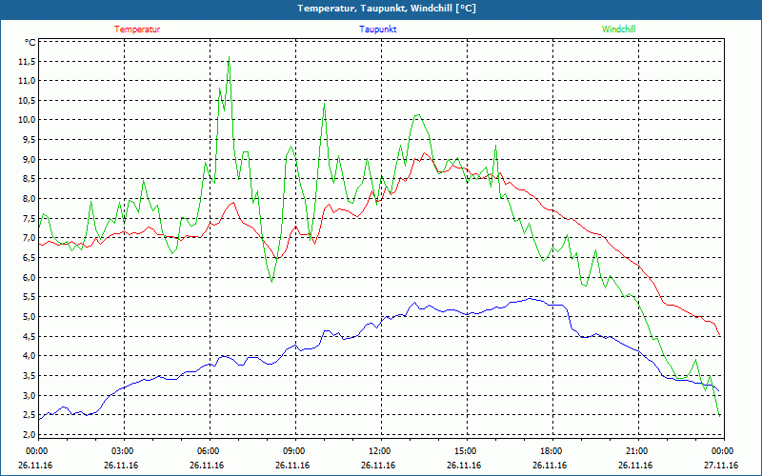The image size is (762, 476).
Task: Select the 03:00 time axis label
Action: (x=123, y=451)
